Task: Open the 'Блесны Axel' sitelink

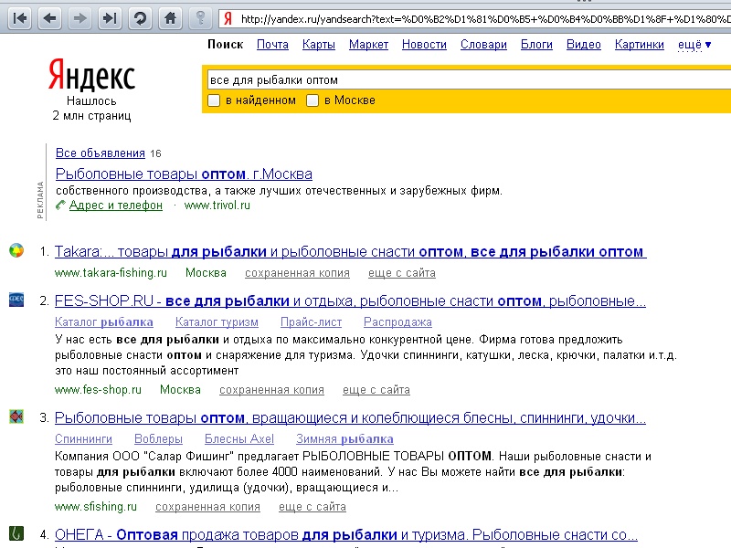Action: point(239,439)
